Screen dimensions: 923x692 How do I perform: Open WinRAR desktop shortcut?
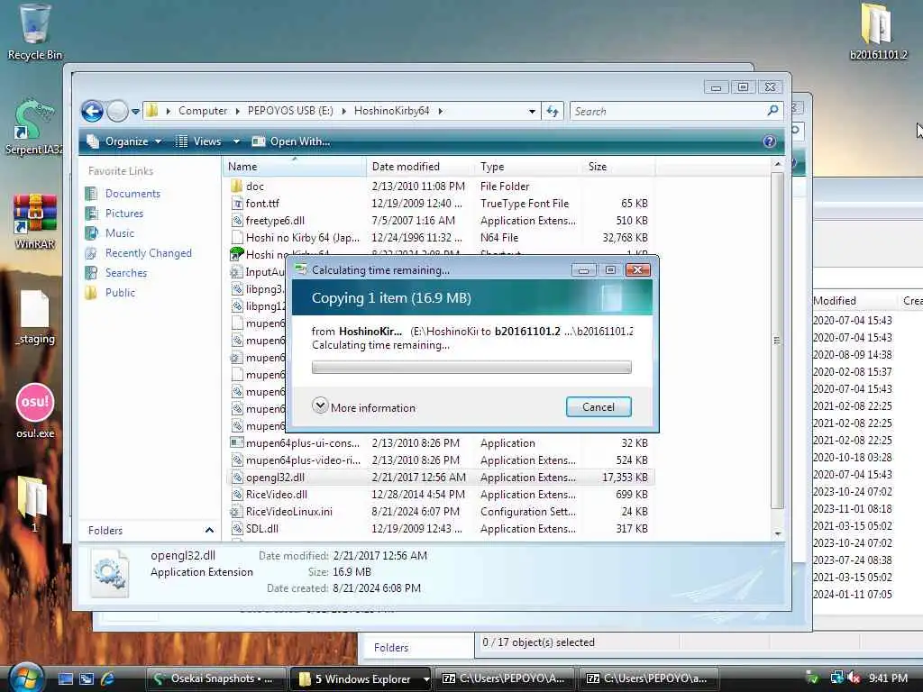click(x=35, y=222)
